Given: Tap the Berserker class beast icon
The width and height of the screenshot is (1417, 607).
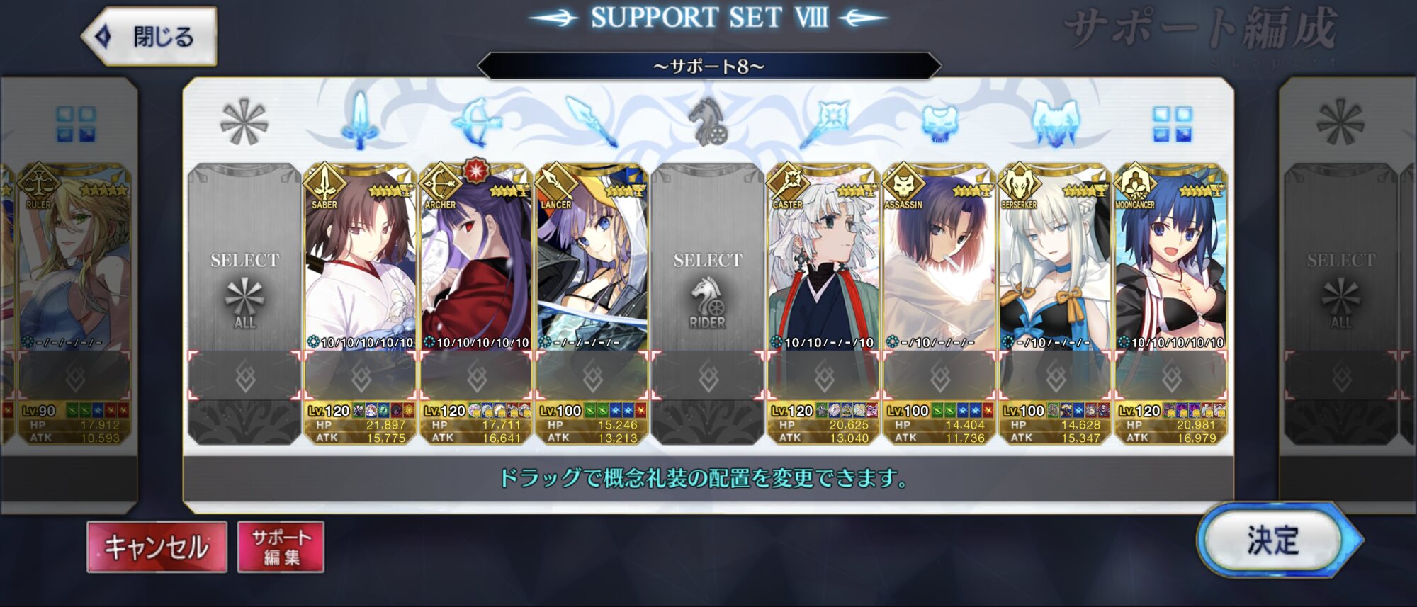Looking at the screenshot, I should [x=1055, y=123].
